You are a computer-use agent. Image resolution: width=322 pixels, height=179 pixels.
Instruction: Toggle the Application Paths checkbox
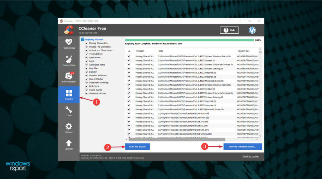tap(87, 65)
